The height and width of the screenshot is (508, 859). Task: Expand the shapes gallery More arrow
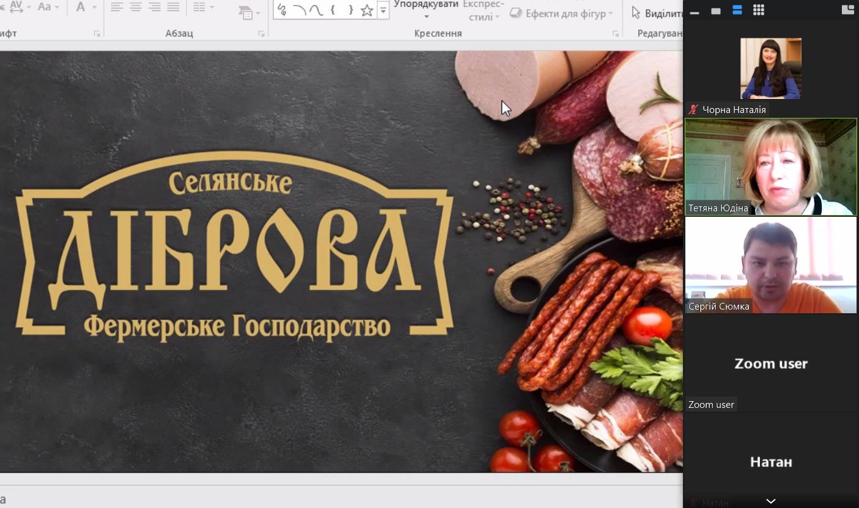point(383,10)
